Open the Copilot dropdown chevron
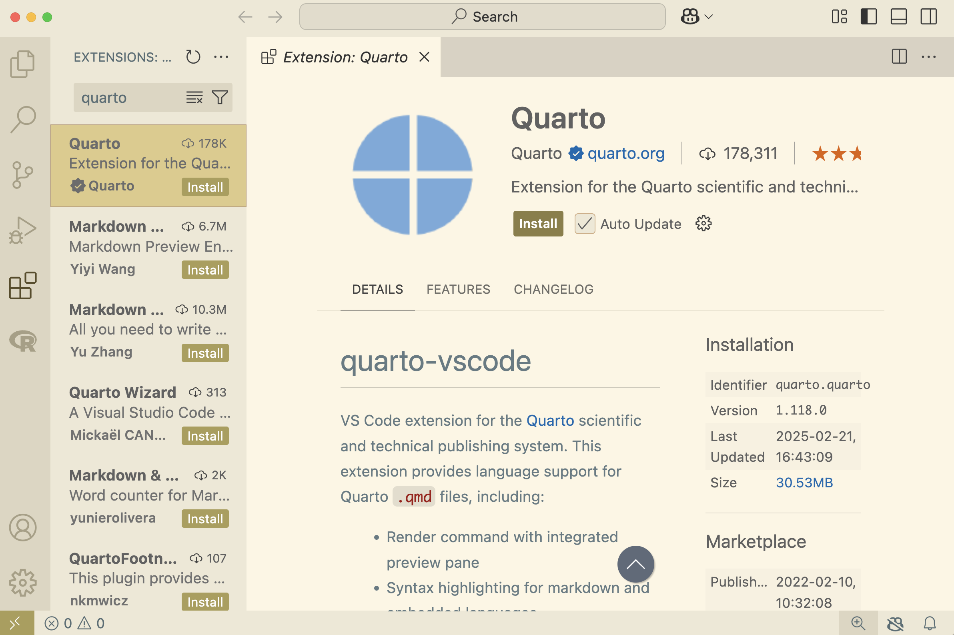Viewport: 954px width, 635px height. tap(709, 16)
